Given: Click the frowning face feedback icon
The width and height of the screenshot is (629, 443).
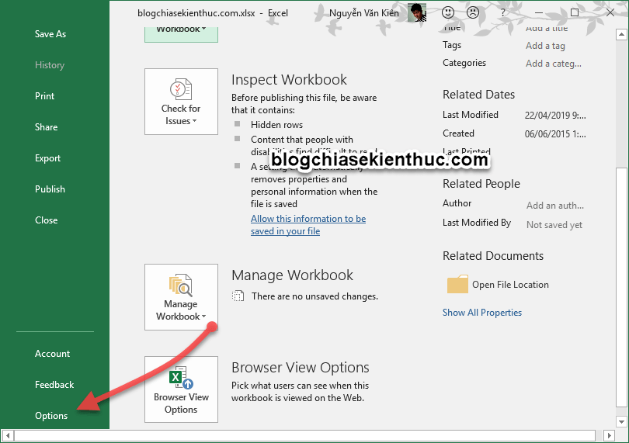Looking at the screenshot, I should pos(473,12).
